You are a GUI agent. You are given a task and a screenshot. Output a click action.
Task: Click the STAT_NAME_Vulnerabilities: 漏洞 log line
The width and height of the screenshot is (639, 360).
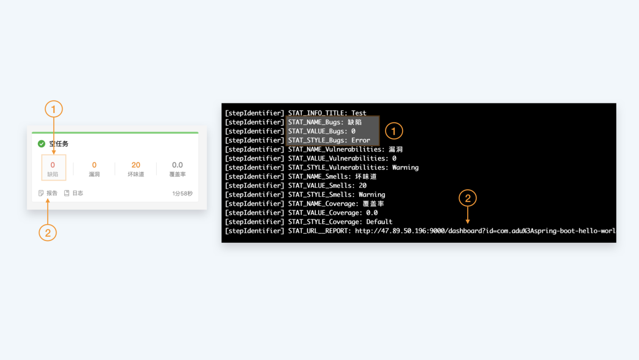[x=314, y=149]
